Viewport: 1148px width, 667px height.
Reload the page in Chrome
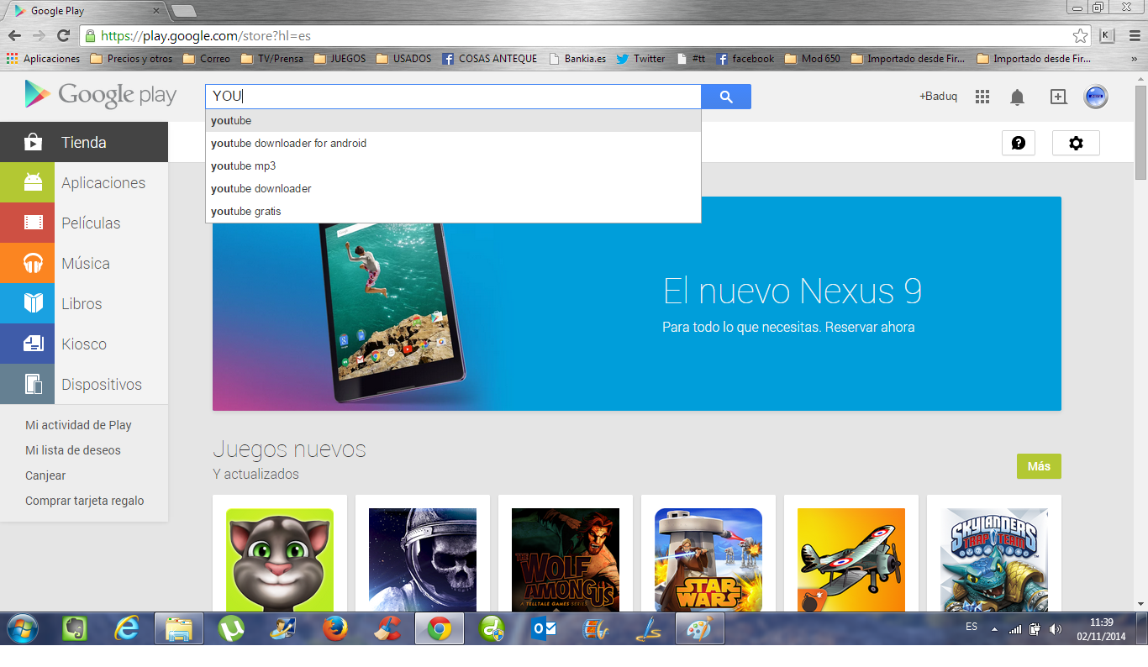coord(63,35)
